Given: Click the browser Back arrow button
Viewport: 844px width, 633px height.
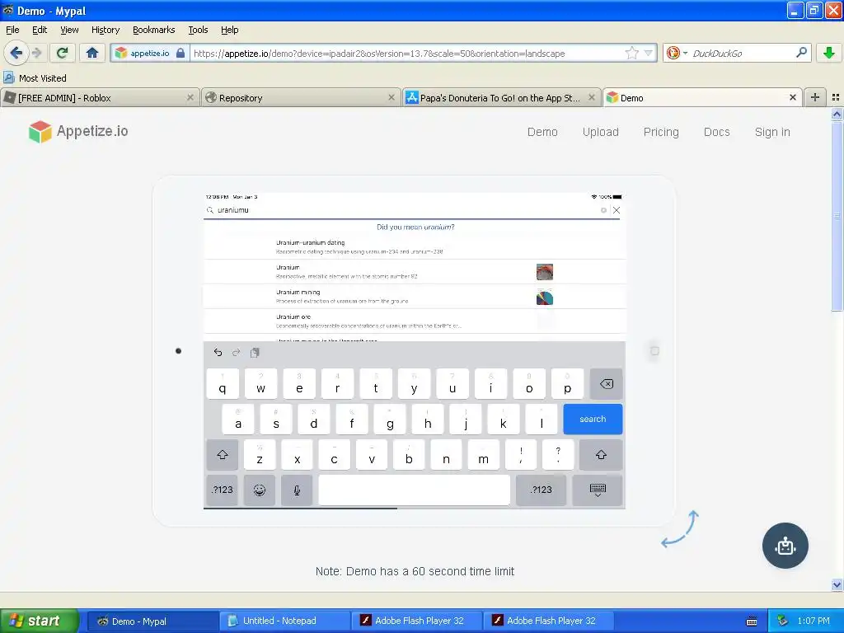Looking at the screenshot, I should [x=16, y=53].
